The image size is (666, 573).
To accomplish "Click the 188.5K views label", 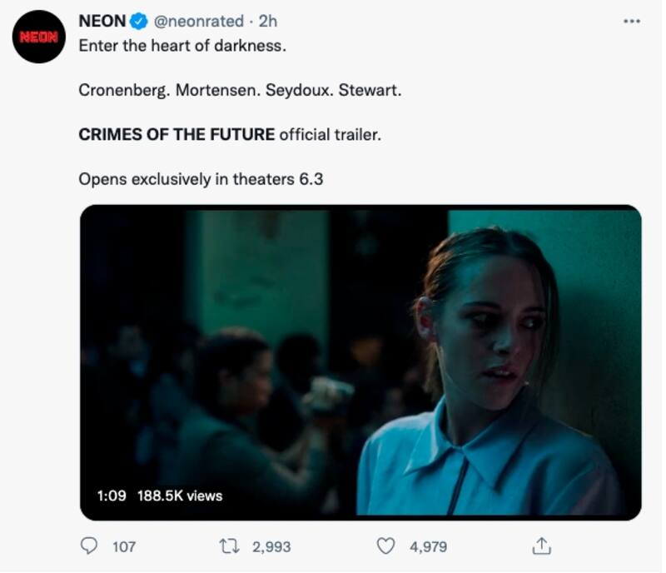I will pos(181,496).
